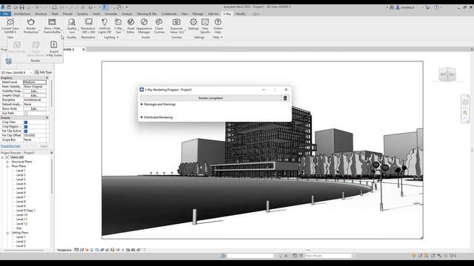Viewport: 474px width, 266px height.
Task: Click Edit for Graphic Display Options
Action: tap(35, 95)
